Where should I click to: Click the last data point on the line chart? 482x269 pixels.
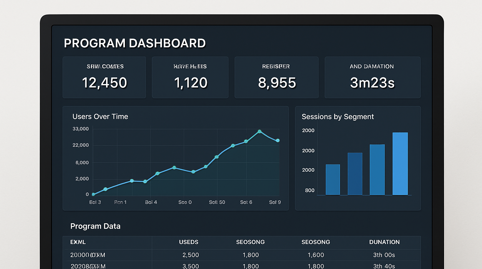pos(278,140)
